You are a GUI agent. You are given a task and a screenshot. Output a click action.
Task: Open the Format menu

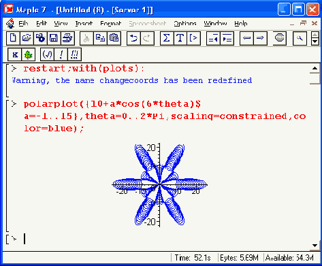pos(111,23)
